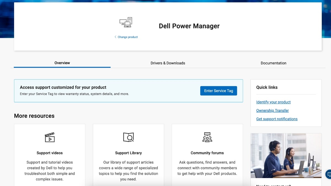Switch to the Documentation tab
Screen dimensions: 331x186
tap(273, 63)
